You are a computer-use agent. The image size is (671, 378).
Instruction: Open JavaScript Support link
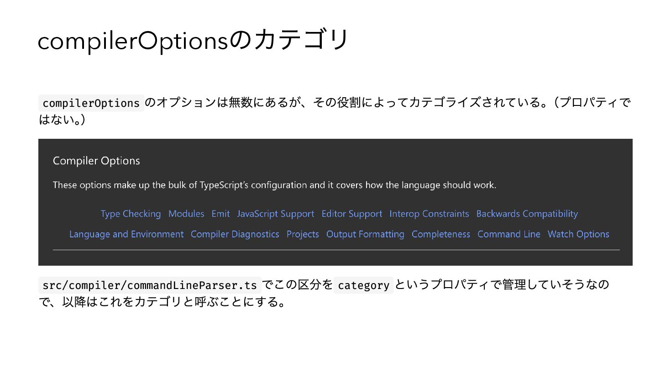coord(276,214)
